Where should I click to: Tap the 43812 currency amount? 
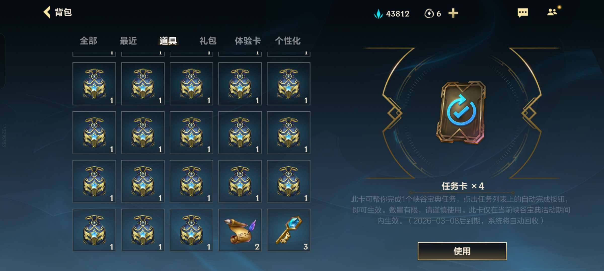(x=398, y=14)
